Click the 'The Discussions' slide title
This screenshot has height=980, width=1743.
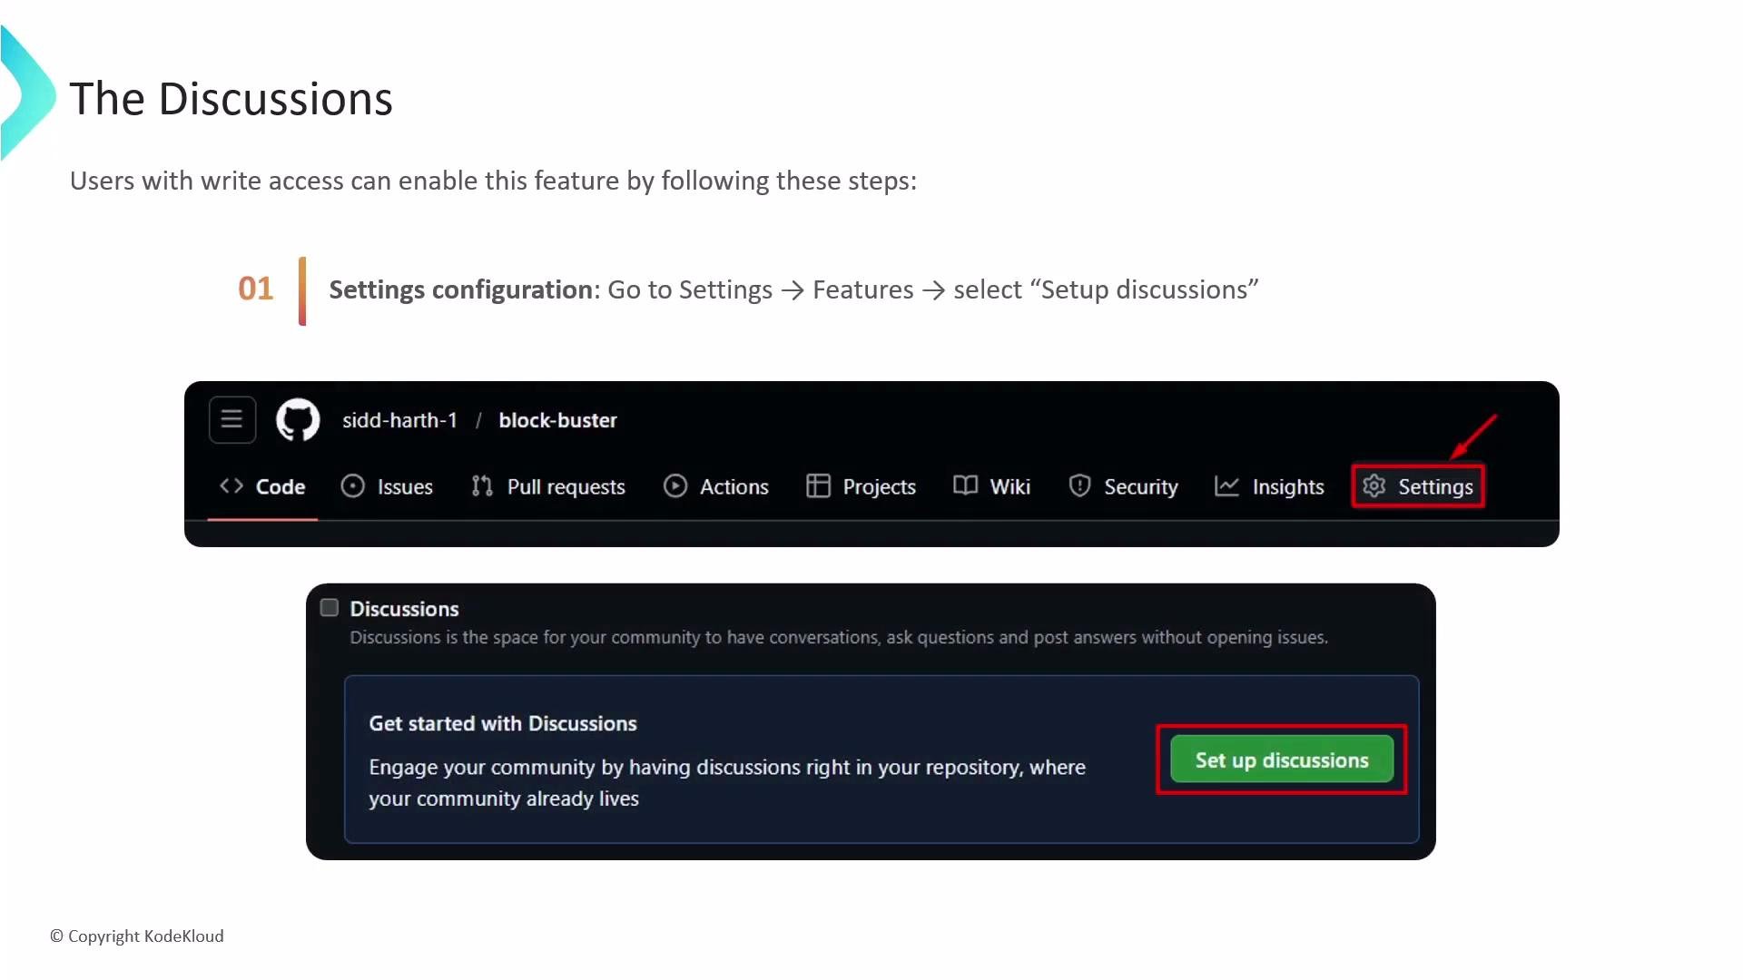tap(231, 99)
